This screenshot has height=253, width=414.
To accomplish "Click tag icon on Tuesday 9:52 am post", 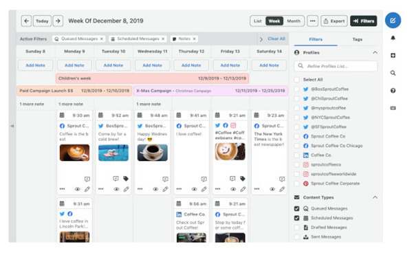I will pos(126,179).
